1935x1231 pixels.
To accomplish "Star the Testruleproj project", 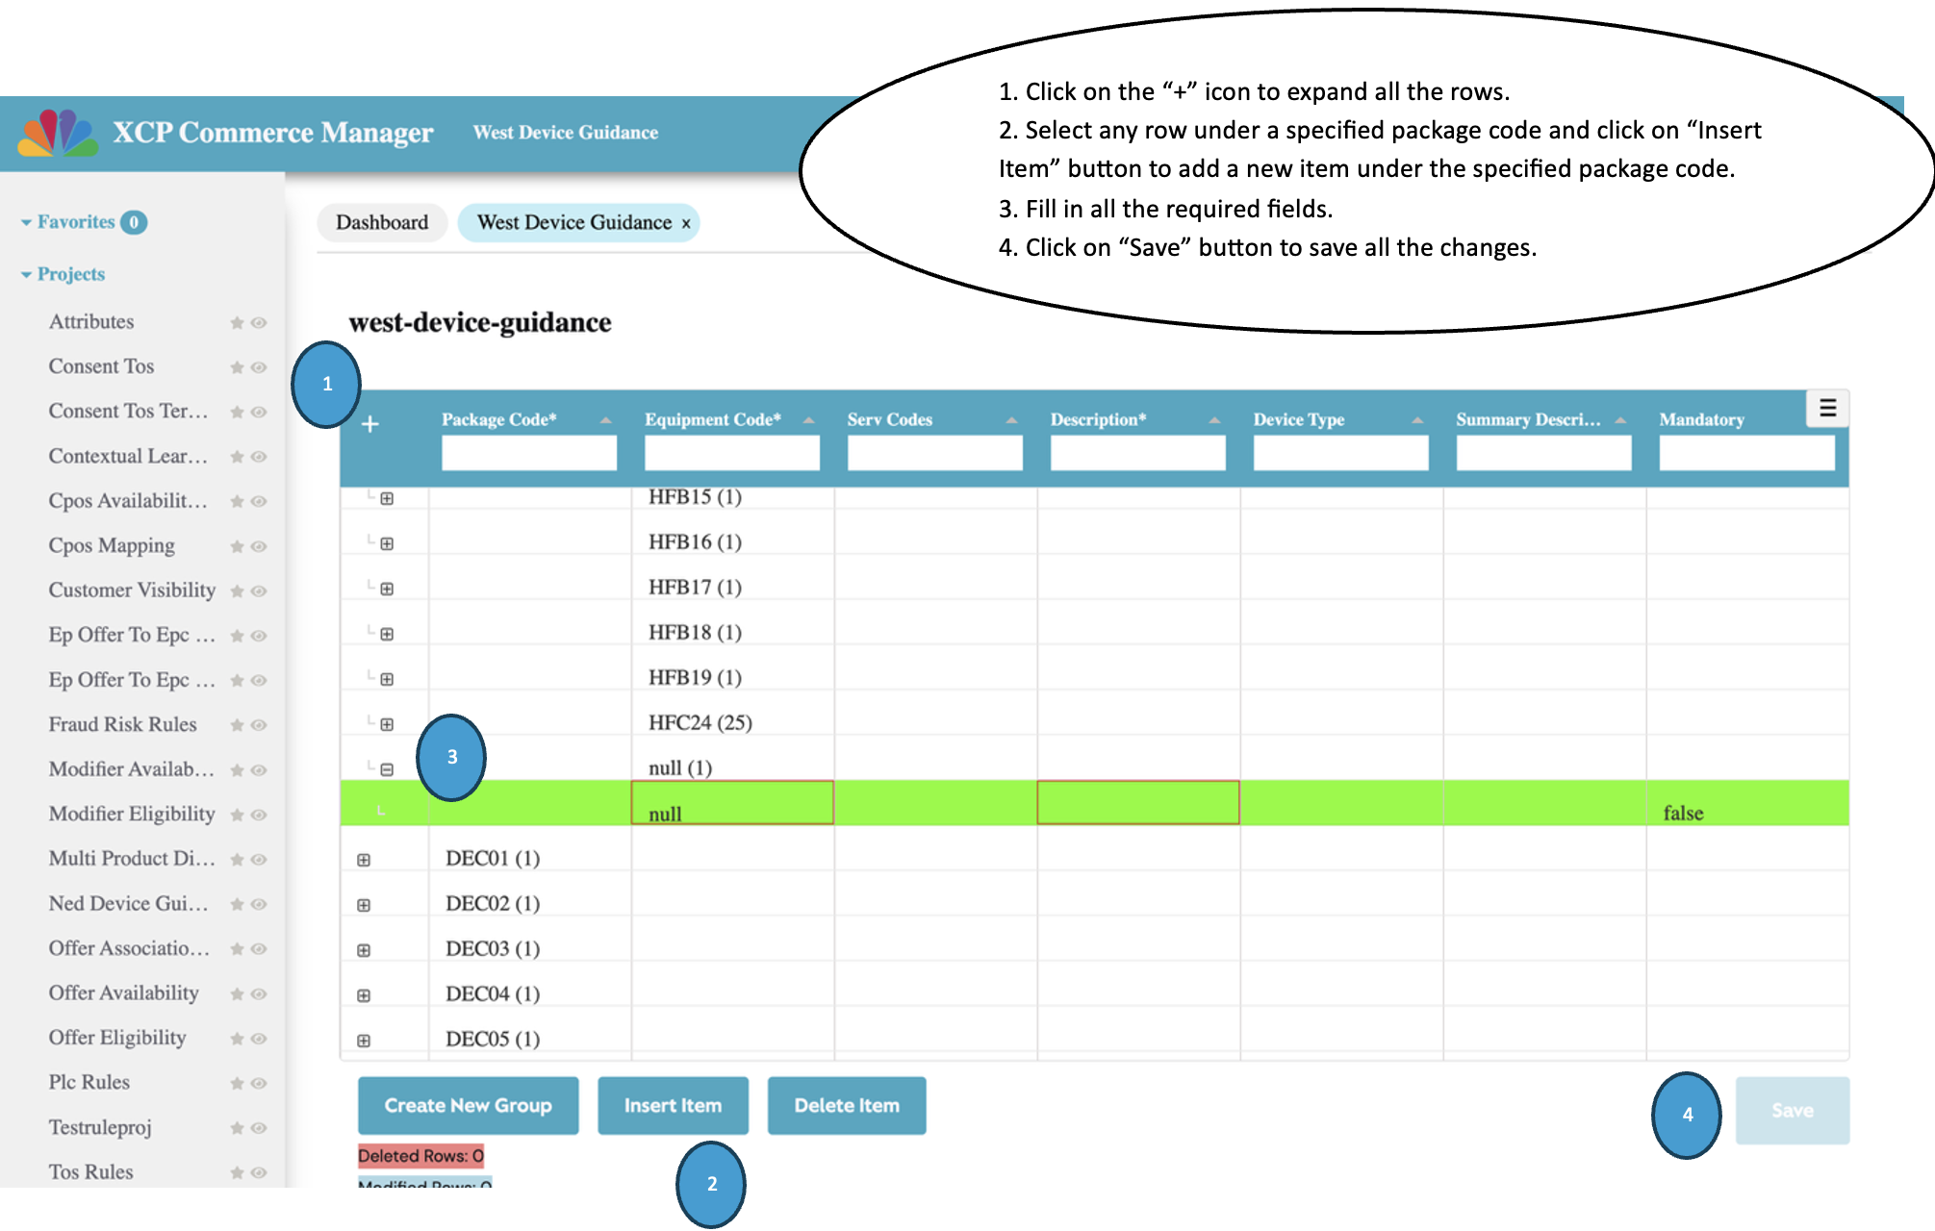I will click(x=237, y=1128).
